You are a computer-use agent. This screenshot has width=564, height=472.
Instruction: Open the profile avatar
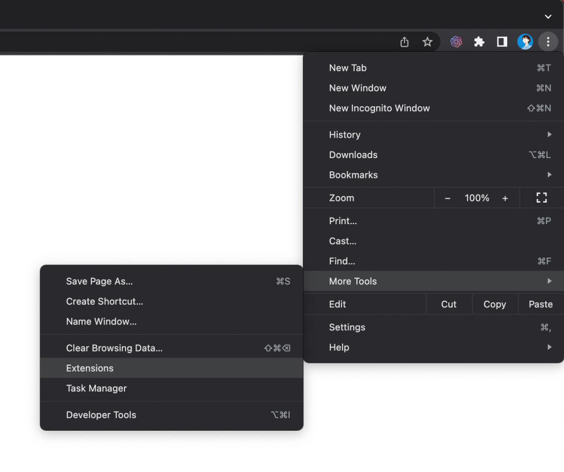coord(525,42)
